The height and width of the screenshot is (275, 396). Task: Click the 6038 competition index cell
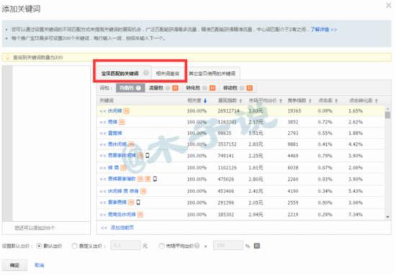point(293,167)
